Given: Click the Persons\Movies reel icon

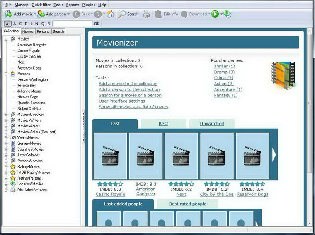Looking at the screenshot, I should pos(13,161).
